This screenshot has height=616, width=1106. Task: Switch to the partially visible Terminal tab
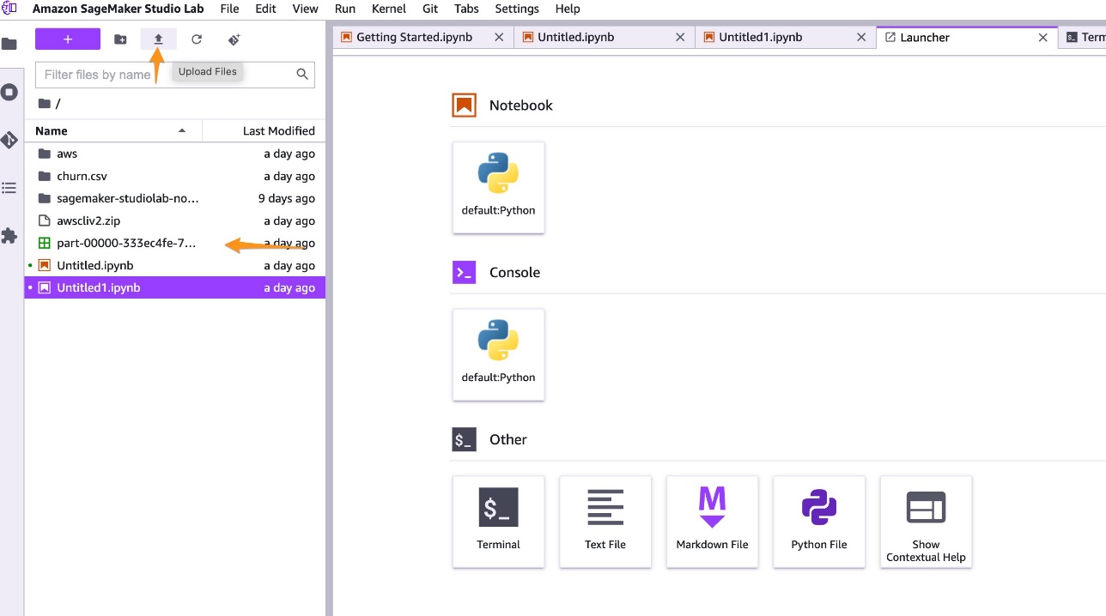click(1084, 38)
